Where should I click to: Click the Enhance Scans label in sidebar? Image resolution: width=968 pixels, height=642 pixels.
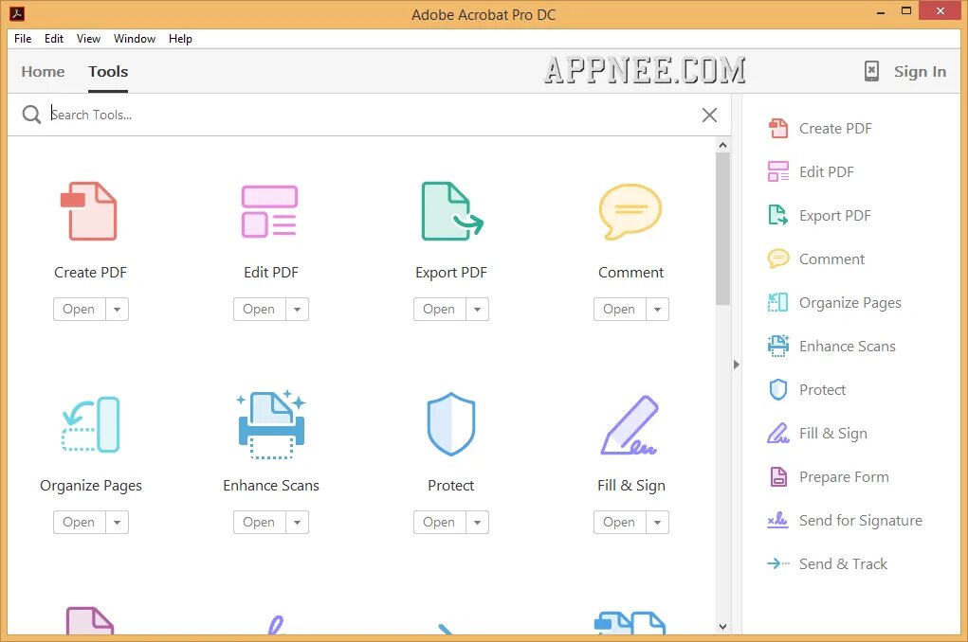click(x=847, y=346)
